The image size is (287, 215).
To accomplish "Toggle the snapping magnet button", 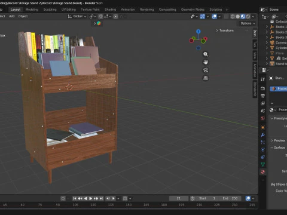I will [x=101, y=17].
